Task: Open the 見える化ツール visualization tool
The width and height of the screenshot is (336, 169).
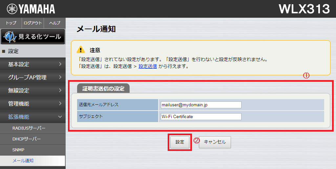Action: click(33, 37)
